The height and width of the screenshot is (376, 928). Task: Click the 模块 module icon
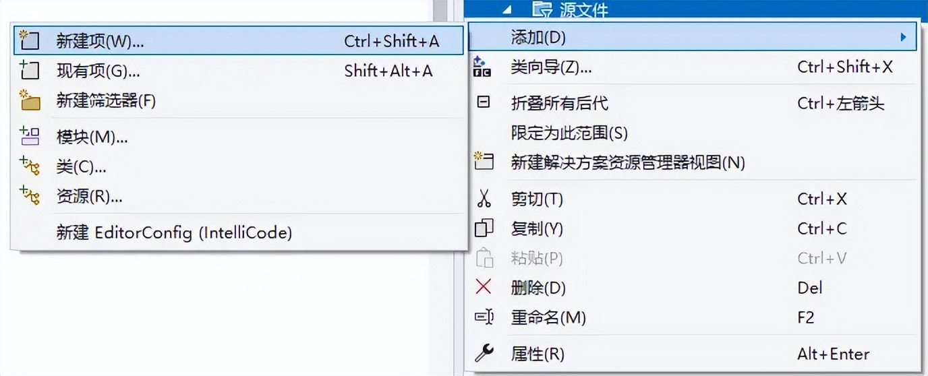(29, 137)
